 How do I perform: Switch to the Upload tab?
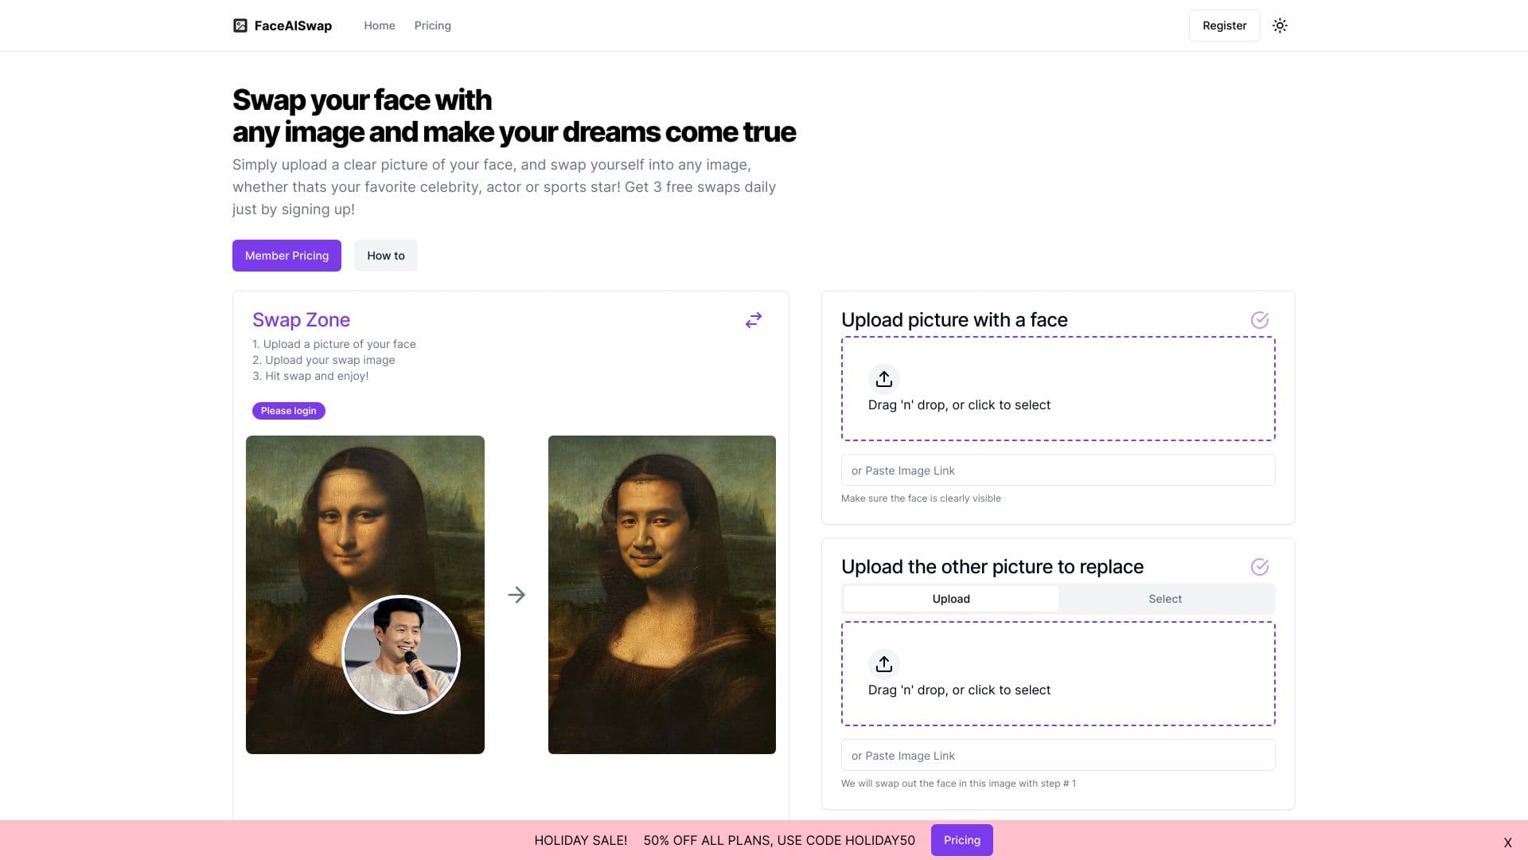(x=950, y=598)
